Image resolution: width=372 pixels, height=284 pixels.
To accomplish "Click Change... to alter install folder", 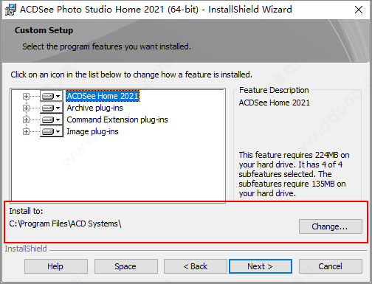I will coord(331,226).
